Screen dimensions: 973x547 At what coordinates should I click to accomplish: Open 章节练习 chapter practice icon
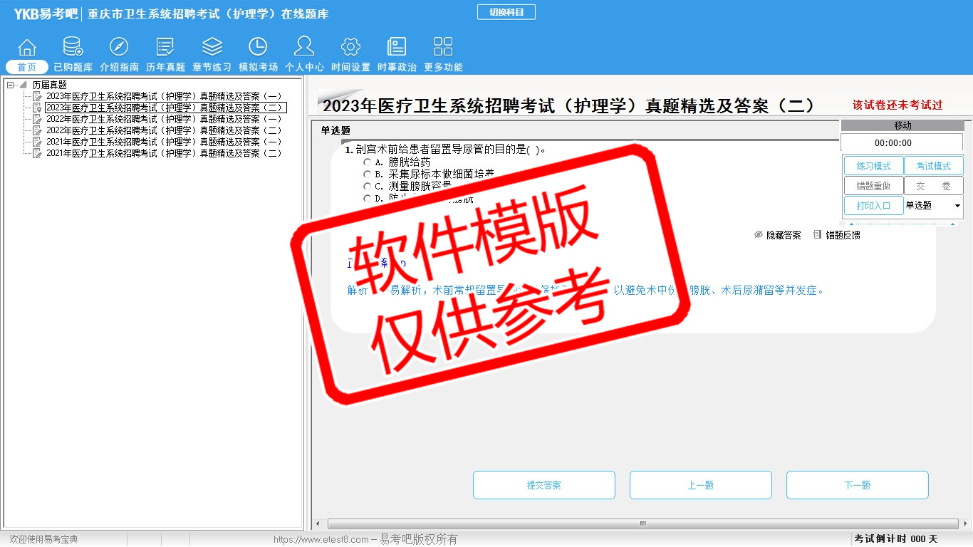point(212,48)
